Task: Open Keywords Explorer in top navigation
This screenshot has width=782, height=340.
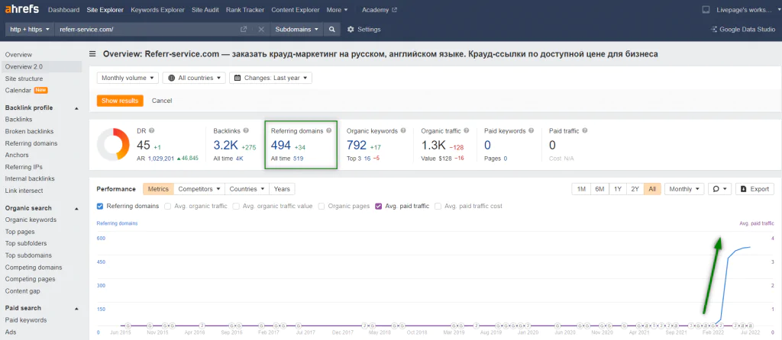Action: tap(157, 10)
